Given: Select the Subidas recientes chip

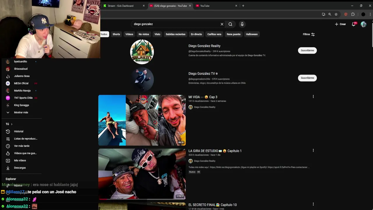Looking at the screenshot, I should click(175, 34).
